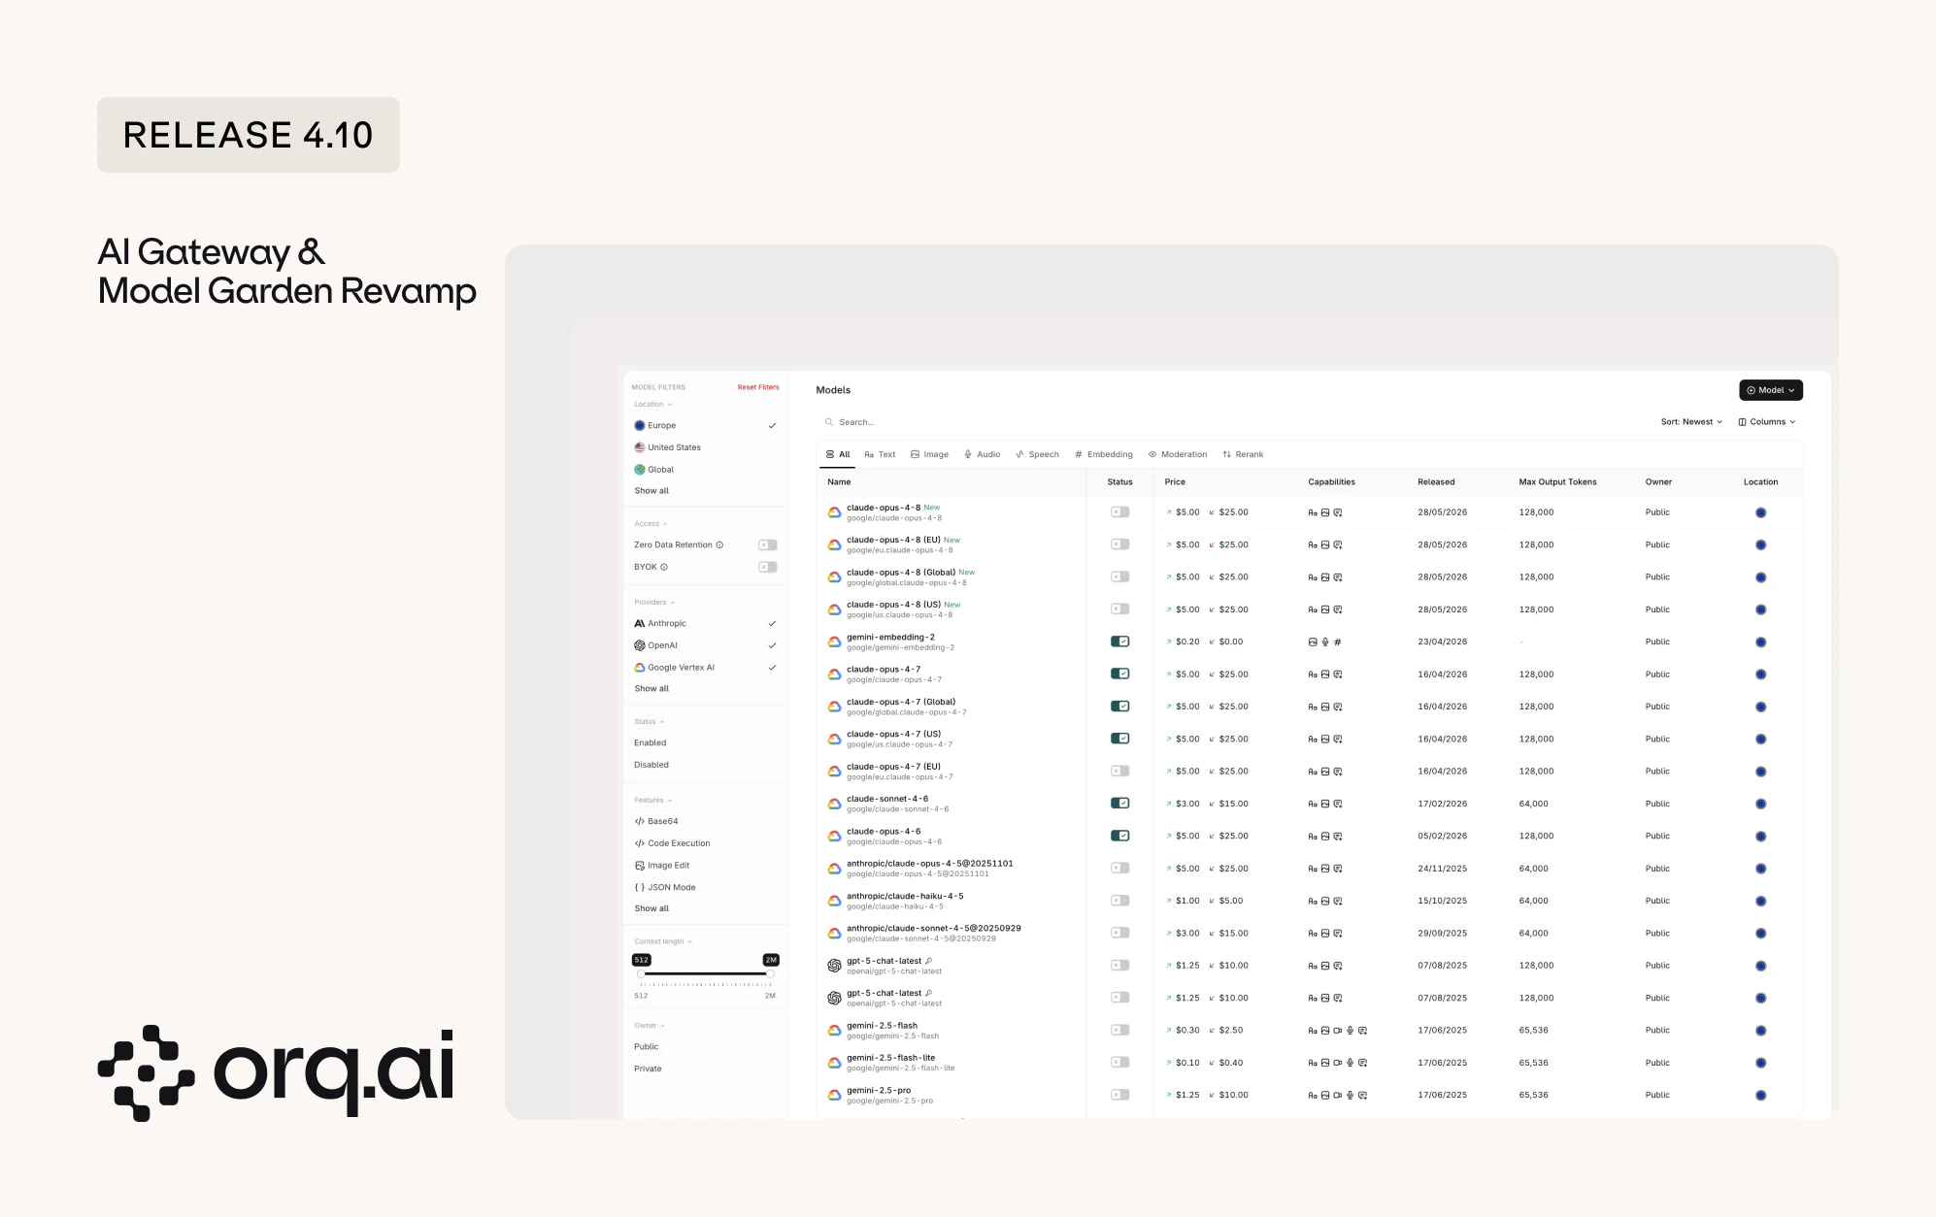Click Show all under Features
The width and height of the screenshot is (1936, 1217).
pos(651,908)
